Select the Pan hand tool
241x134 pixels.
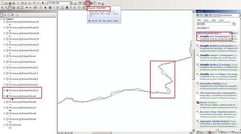click(10, 7)
